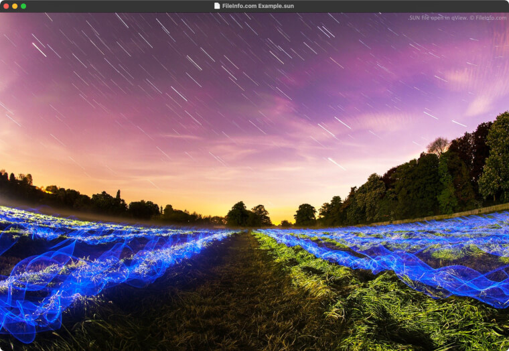Click the document proxy icon in title bar
The image size is (509, 351).
pyautogui.click(x=217, y=6)
